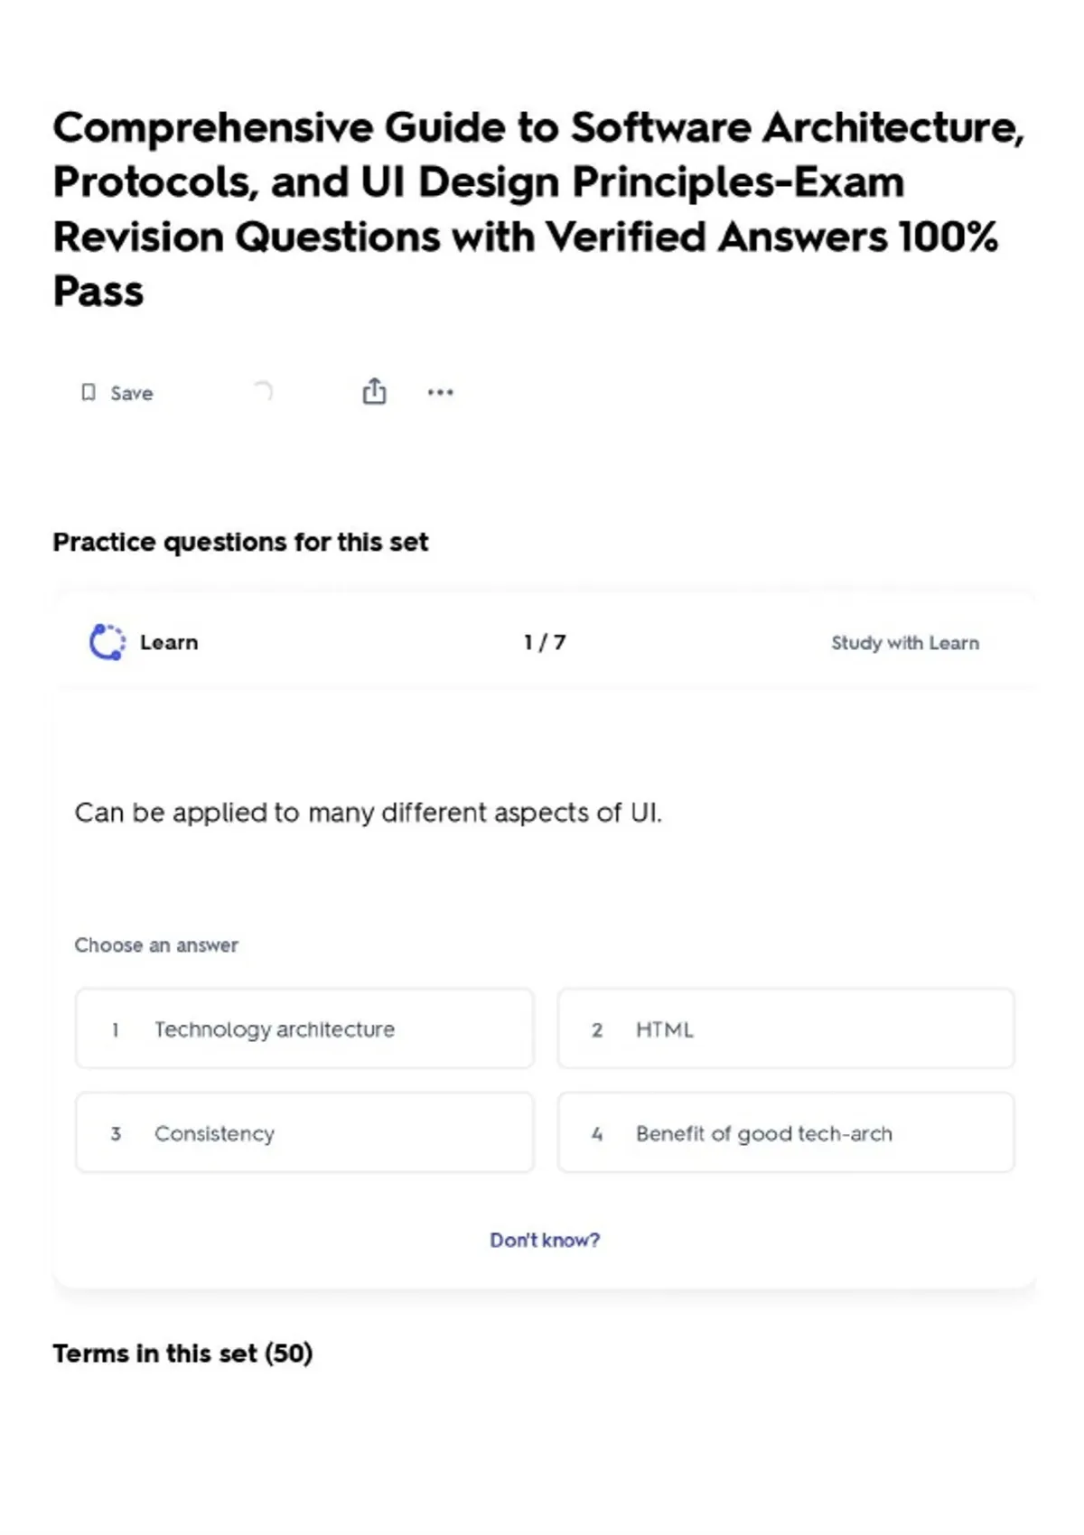Open the share icon
The width and height of the screenshot is (1084, 1535).
374,391
